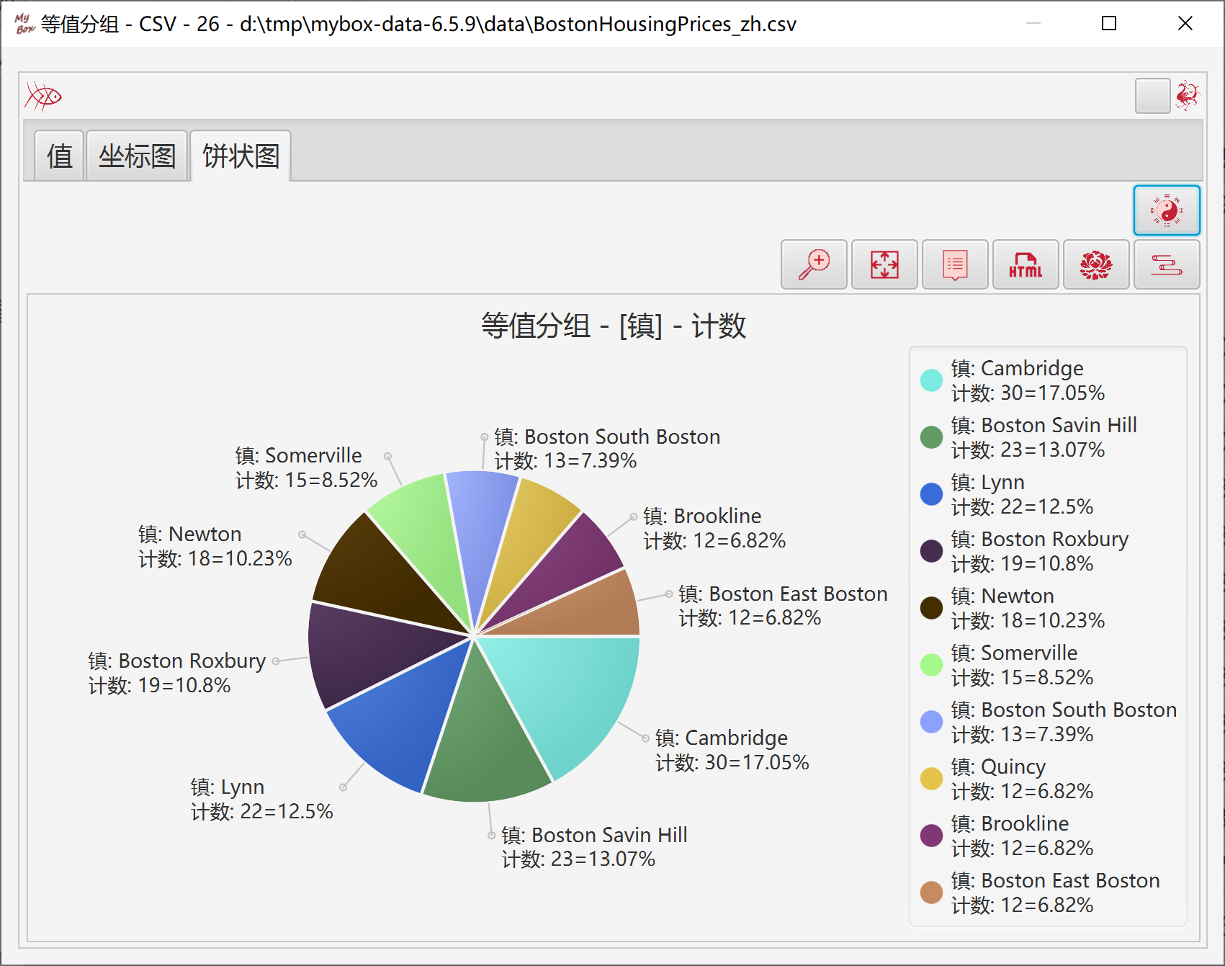Click the Boston Savin Hill green legend swatch
Screen dimensions: 1225x966
[x=931, y=437]
